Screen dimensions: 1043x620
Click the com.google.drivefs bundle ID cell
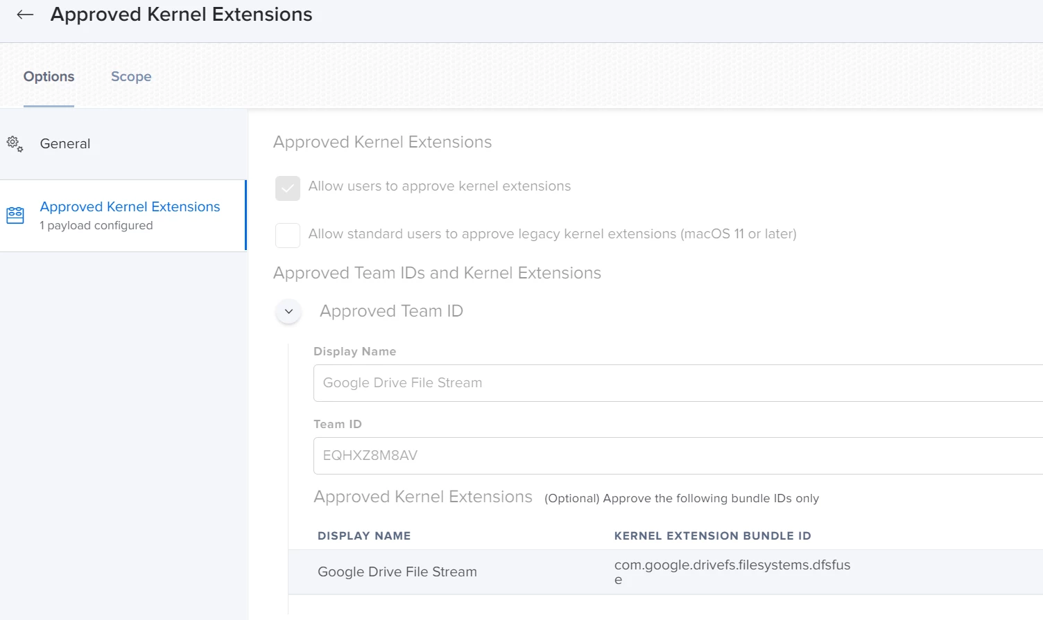pos(732,572)
